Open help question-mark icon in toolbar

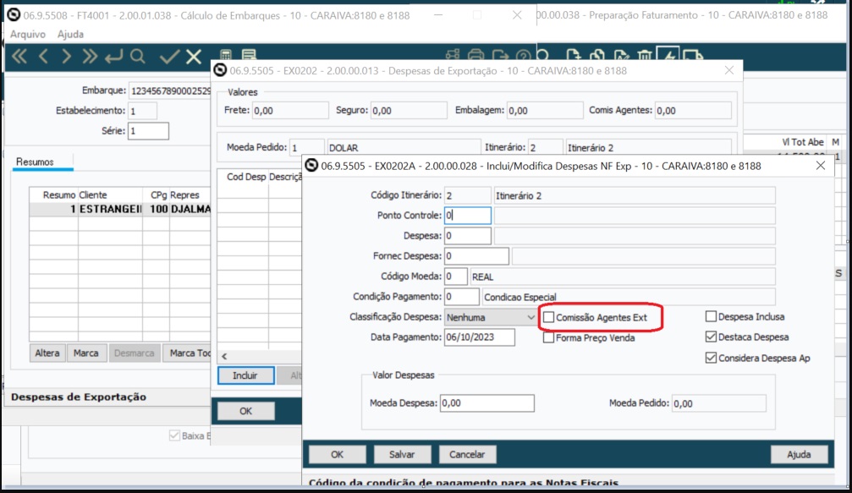pos(523,55)
